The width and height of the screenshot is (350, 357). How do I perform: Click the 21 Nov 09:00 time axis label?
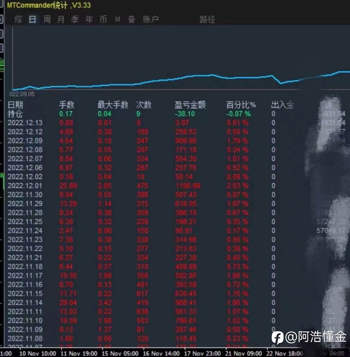point(243,353)
